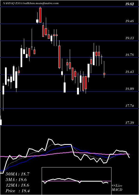Viewport: 139px width, 195px height.
Task: Click the NASDAQ ESSA chart title text
Action: tap(31, 3)
